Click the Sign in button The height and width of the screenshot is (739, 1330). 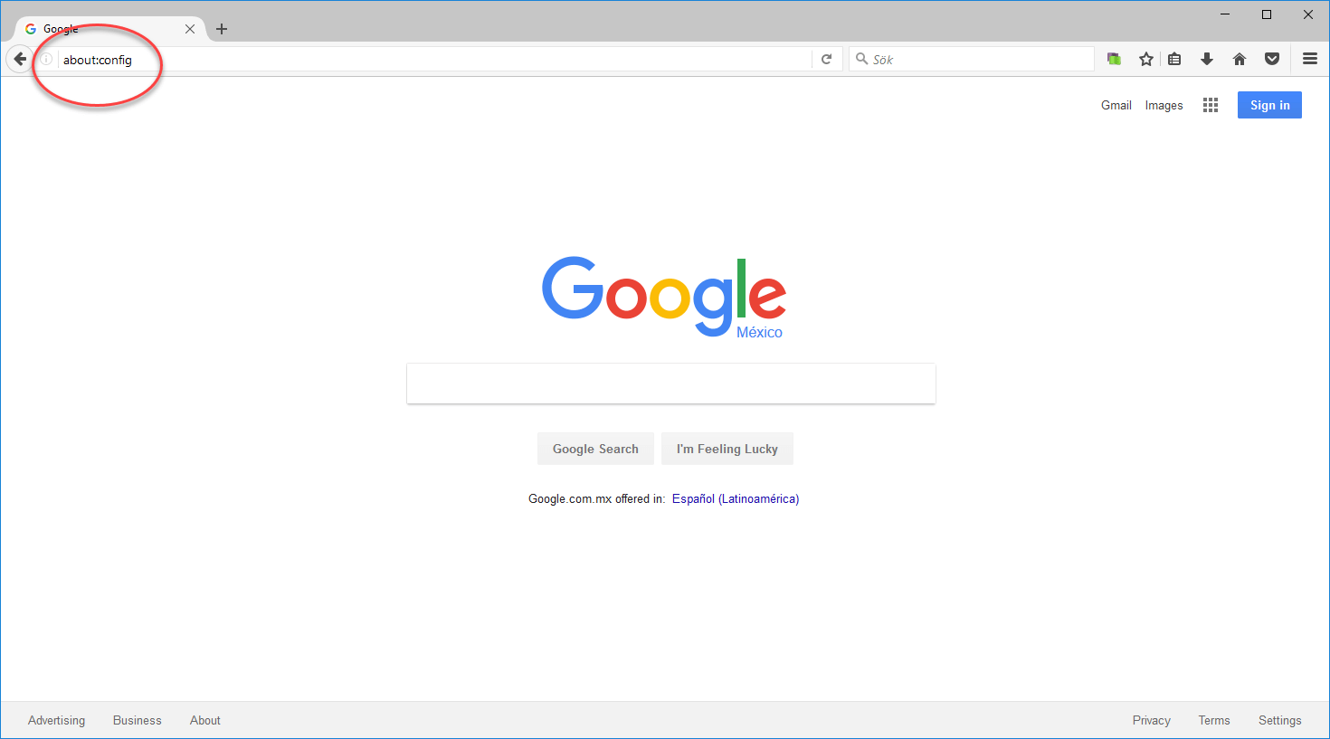click(1269, 105)
